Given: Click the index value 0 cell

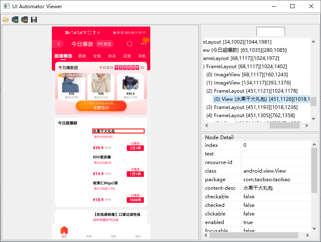Looking at the screenshot, I should 276,145.
